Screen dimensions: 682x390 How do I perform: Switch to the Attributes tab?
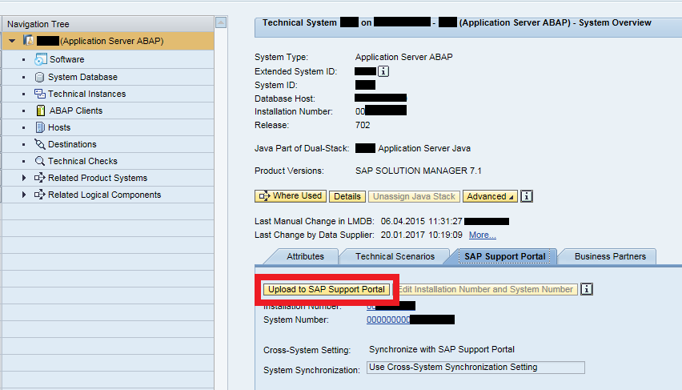305,256
